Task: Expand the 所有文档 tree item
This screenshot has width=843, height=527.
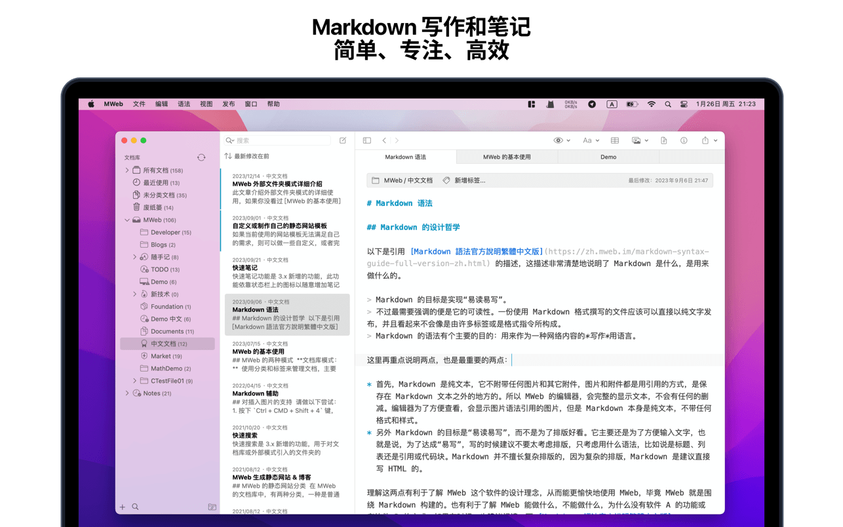Action: tap(127, 170)
